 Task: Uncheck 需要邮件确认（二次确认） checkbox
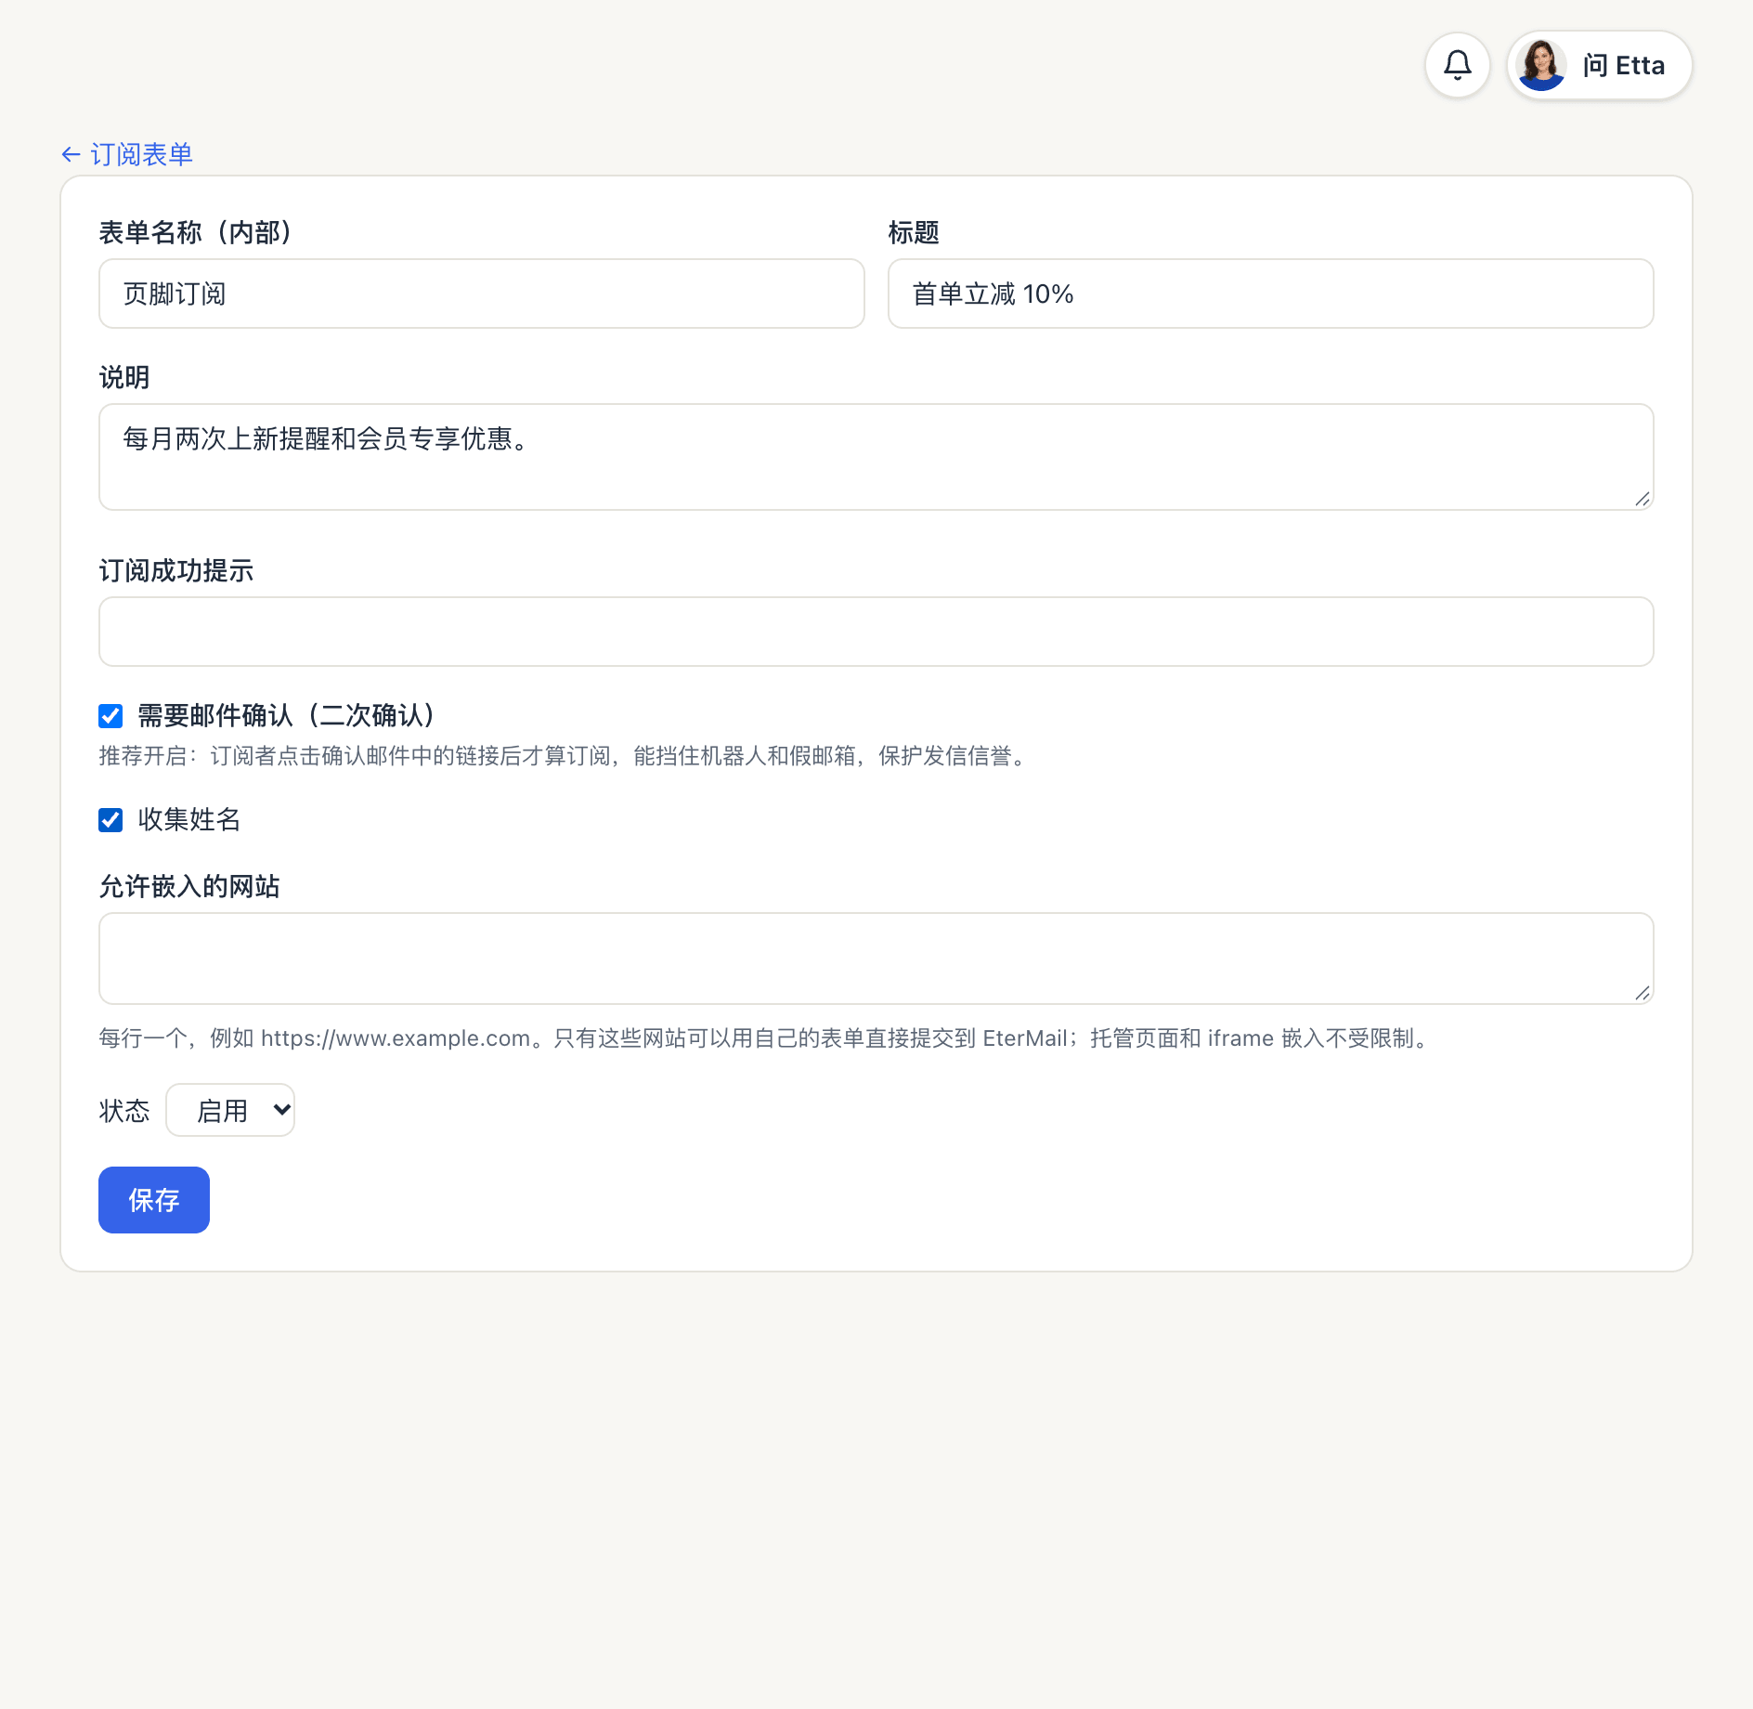click(110, 716)
